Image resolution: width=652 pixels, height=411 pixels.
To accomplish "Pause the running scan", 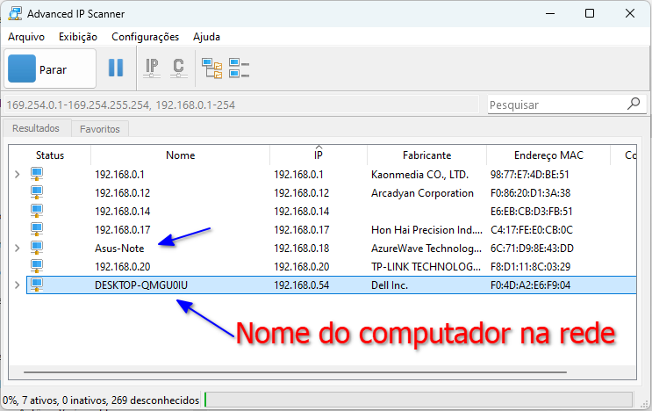I will (x=116, y=68).
